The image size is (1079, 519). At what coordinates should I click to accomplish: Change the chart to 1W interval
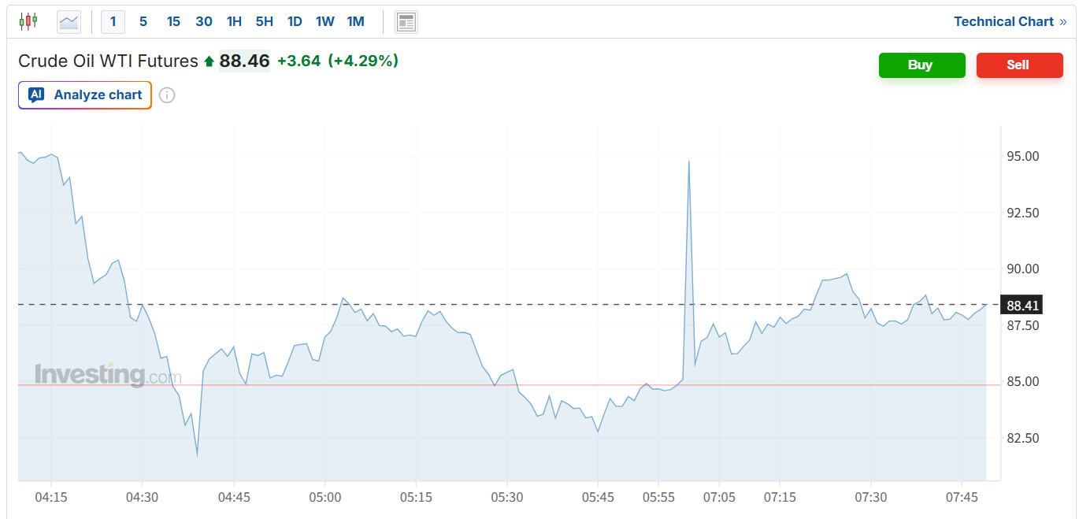pyautogui.click(x=324, y=22)
